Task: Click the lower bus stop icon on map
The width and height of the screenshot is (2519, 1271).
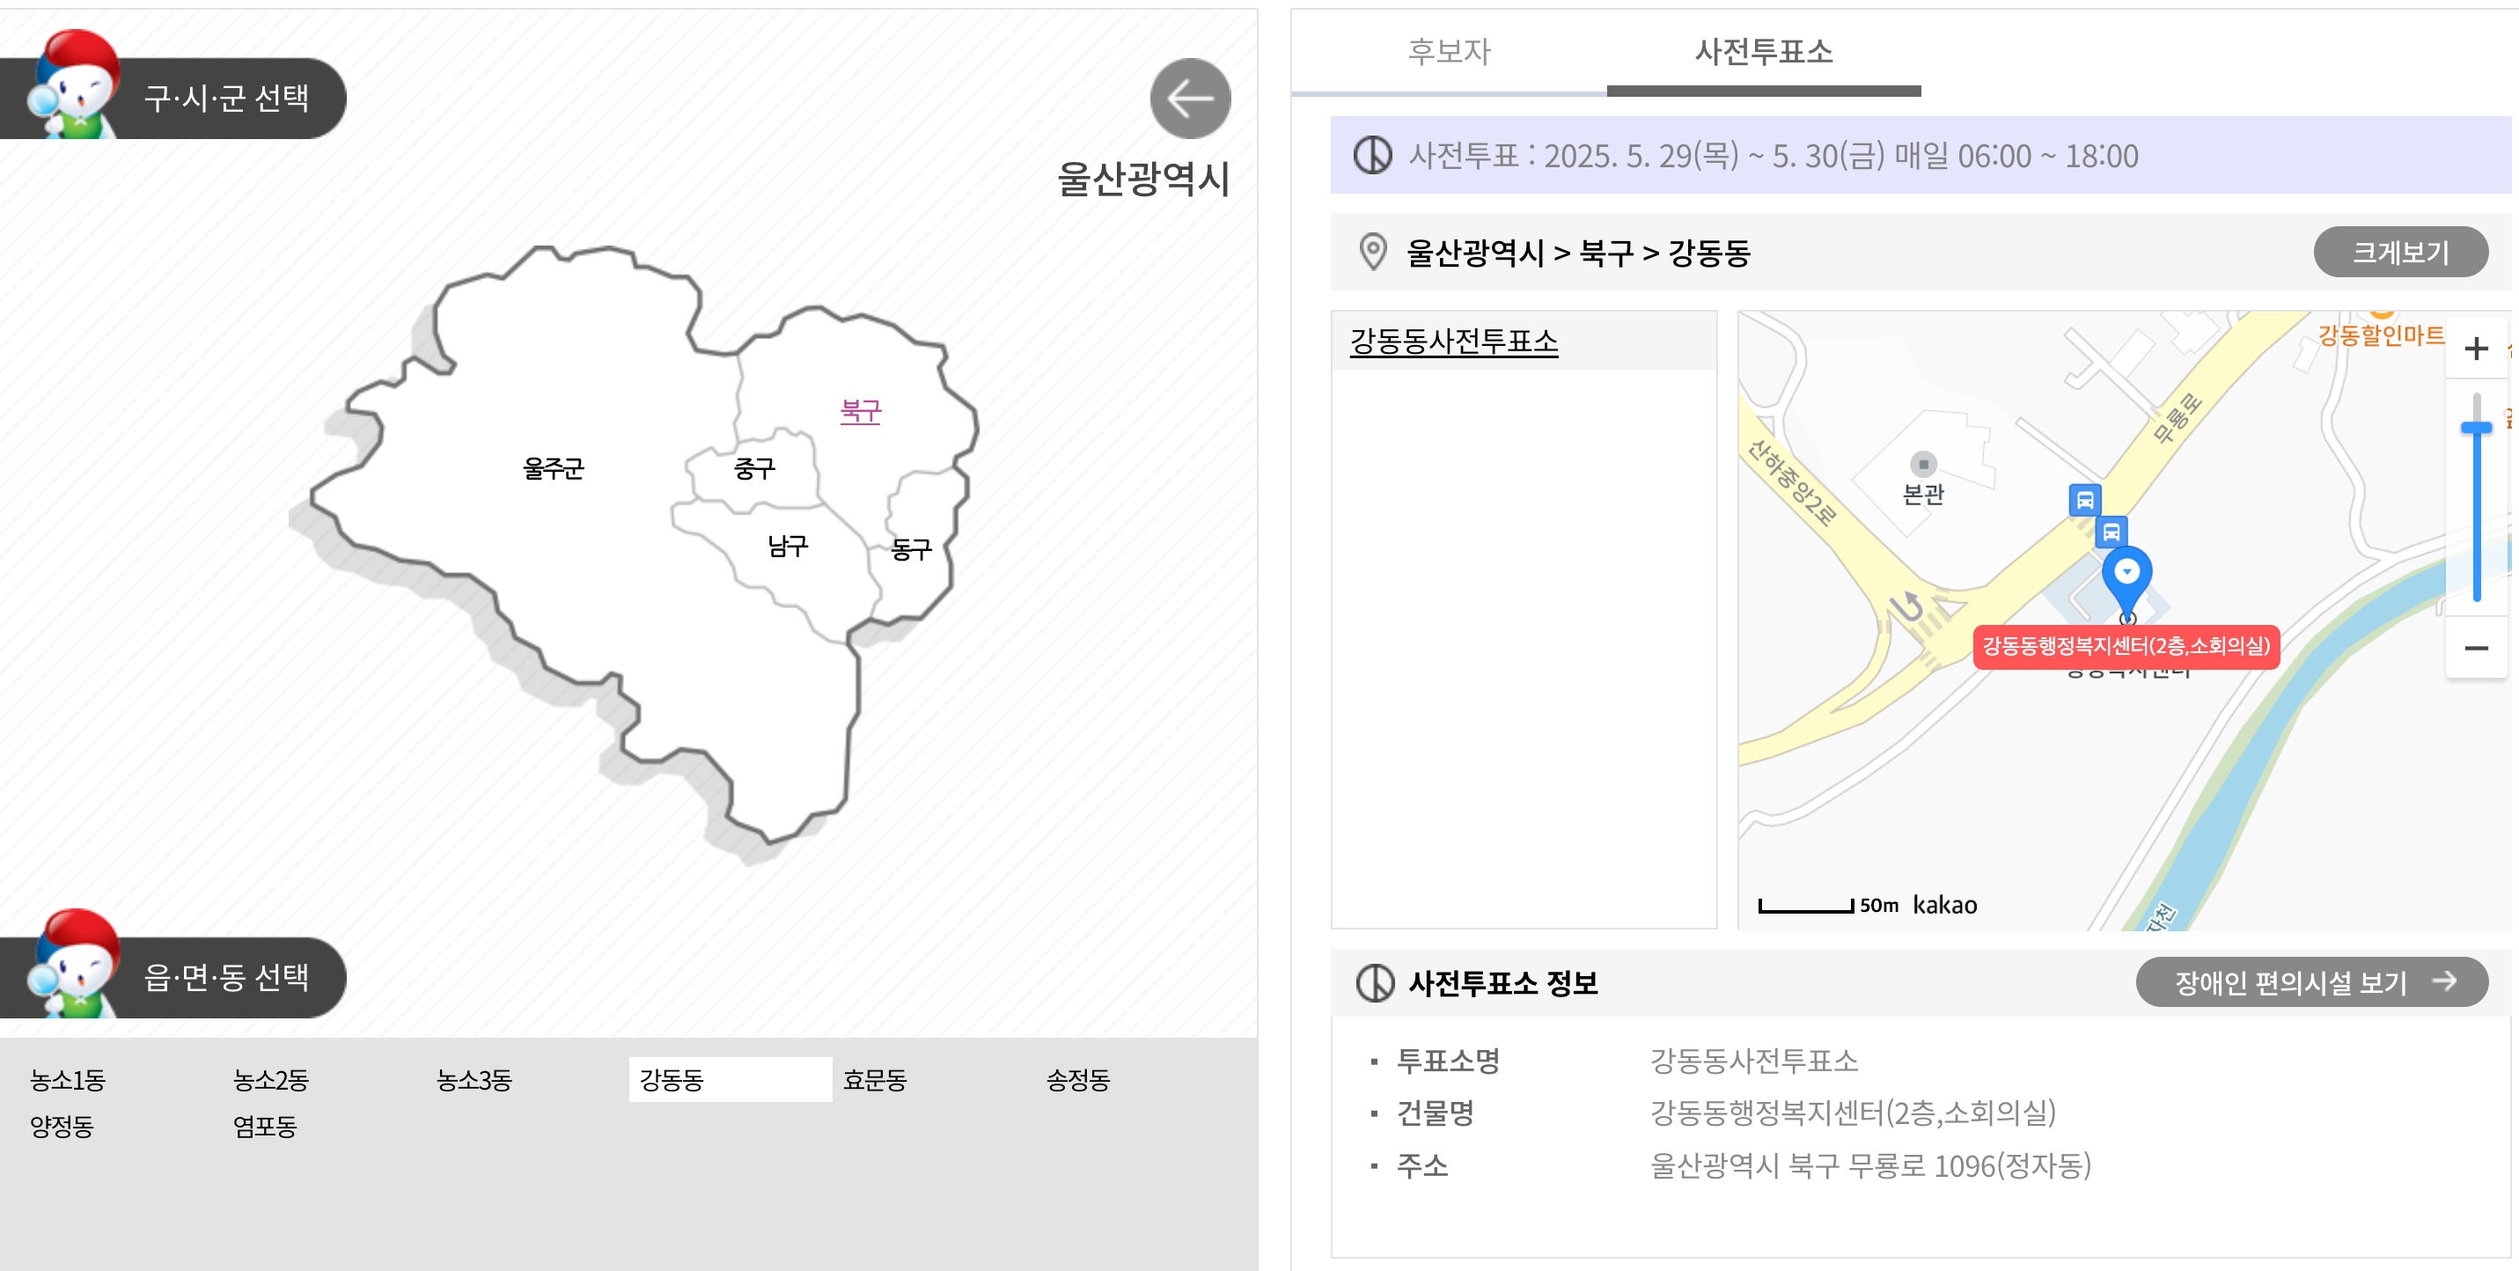Action: pos(2111,532)
